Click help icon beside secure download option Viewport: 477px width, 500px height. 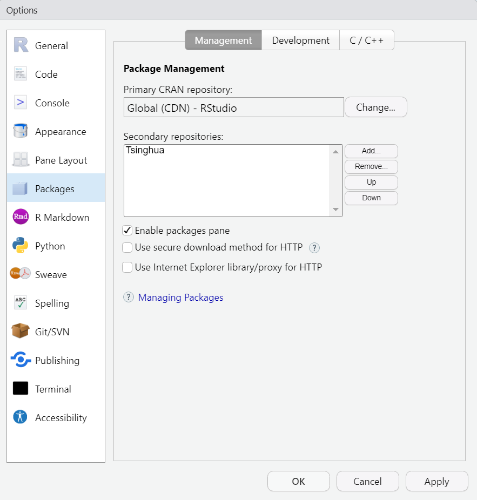pyautogui.click(x=314, y=248)
